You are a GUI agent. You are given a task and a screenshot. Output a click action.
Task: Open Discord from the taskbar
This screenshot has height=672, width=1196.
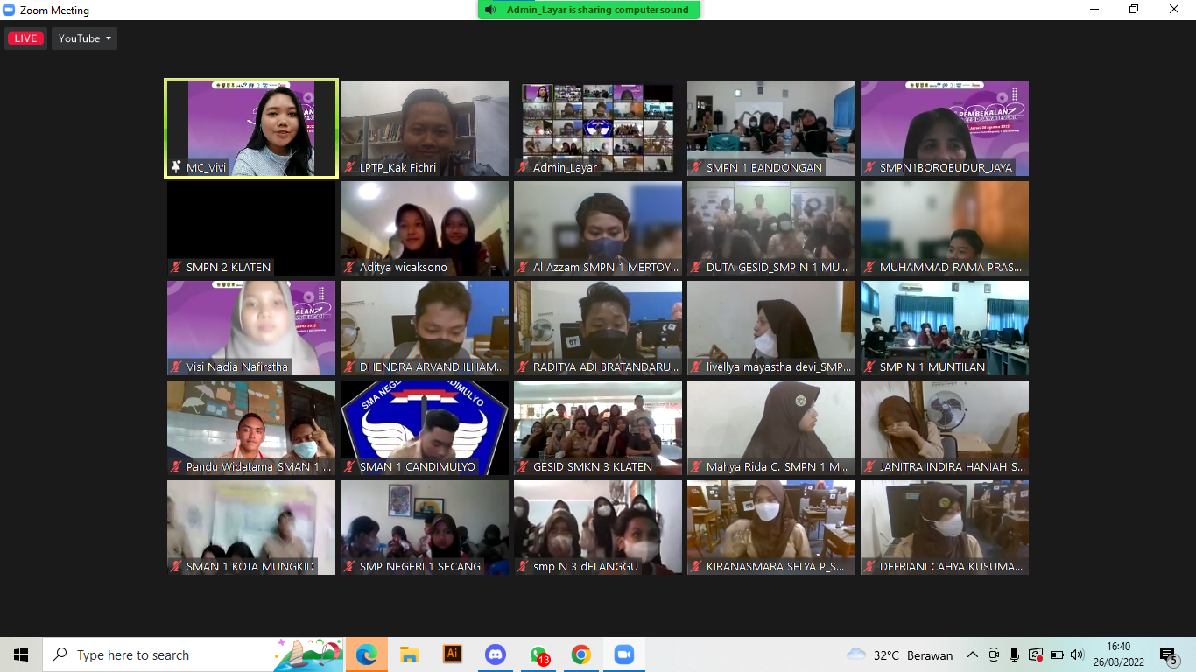click(496, 654)
